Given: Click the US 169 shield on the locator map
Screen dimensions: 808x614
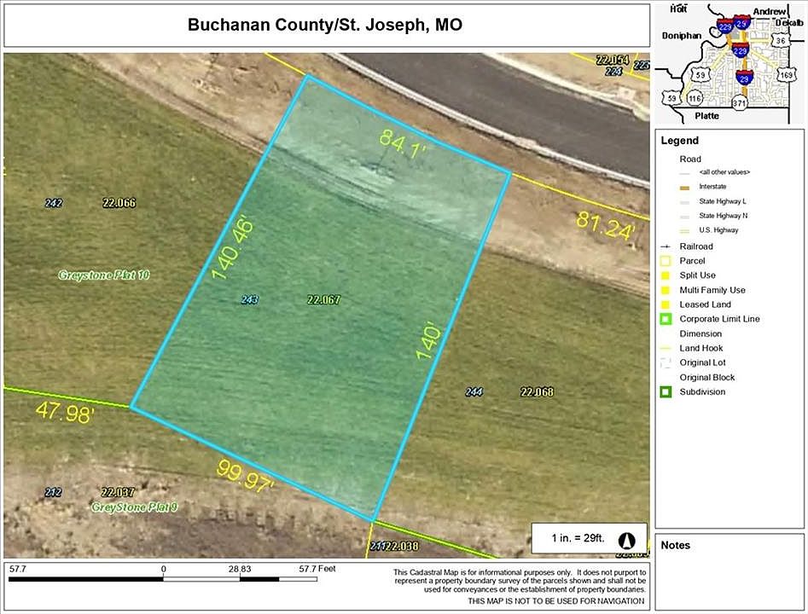Looking at the screenshot, I should [x=787, y=75].
